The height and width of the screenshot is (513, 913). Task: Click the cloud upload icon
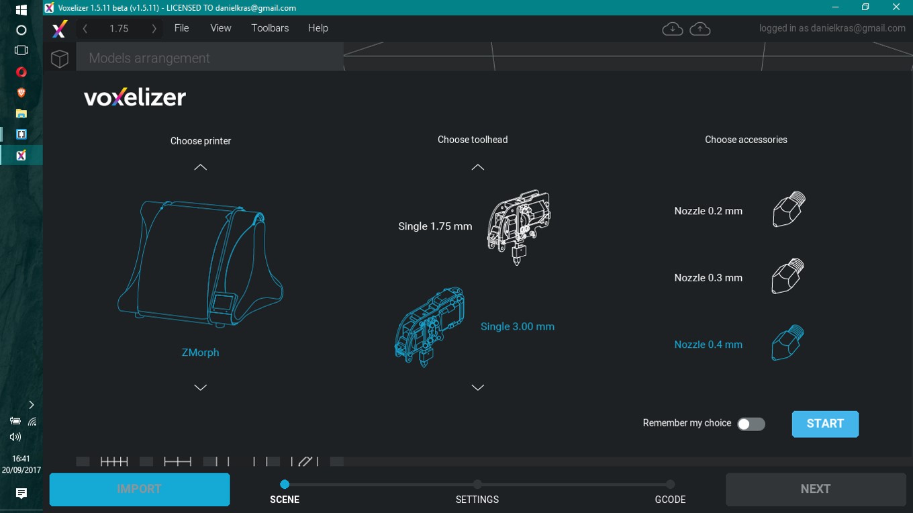click(700, 29)
